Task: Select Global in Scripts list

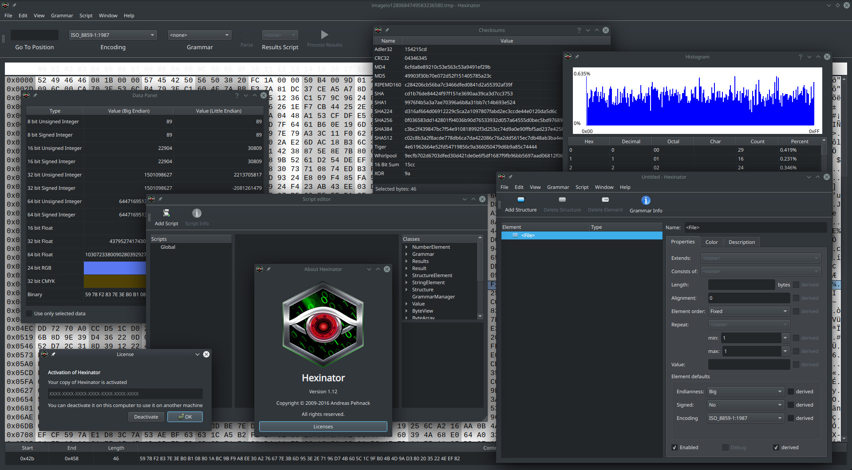Action: coord(168,247)
